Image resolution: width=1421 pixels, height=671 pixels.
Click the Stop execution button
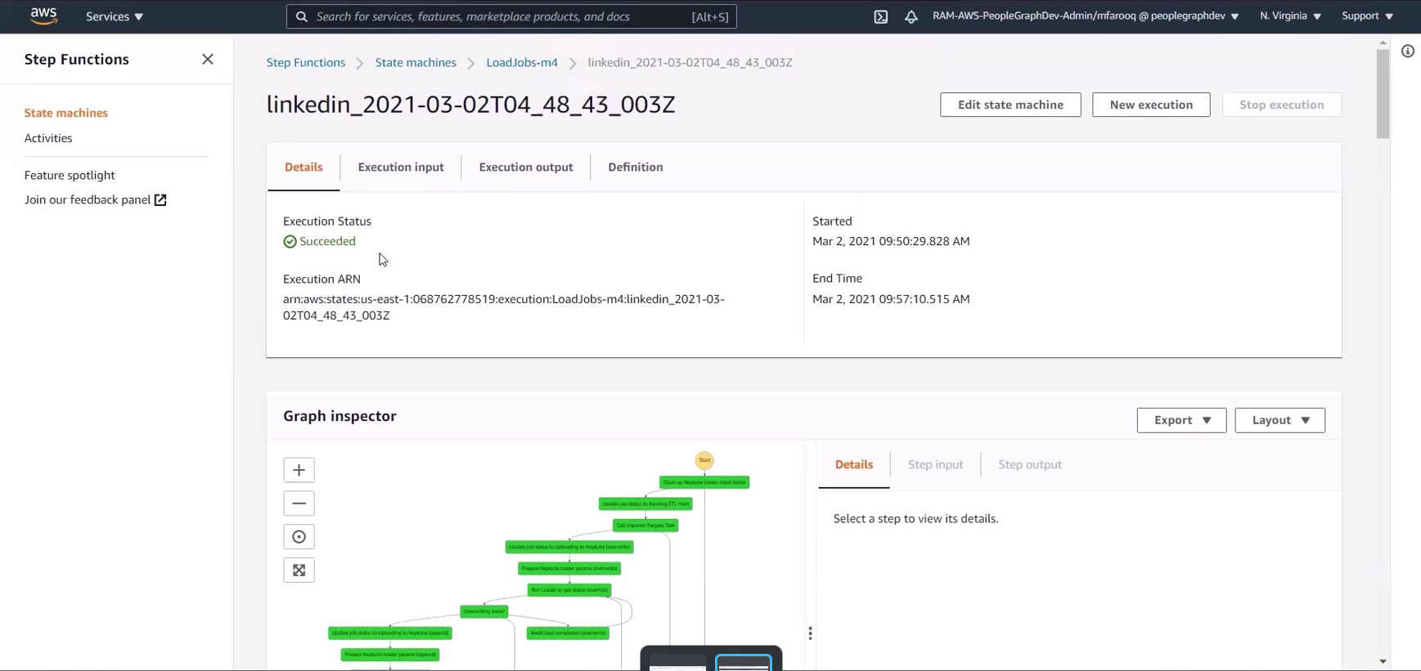coord(1282,105)
